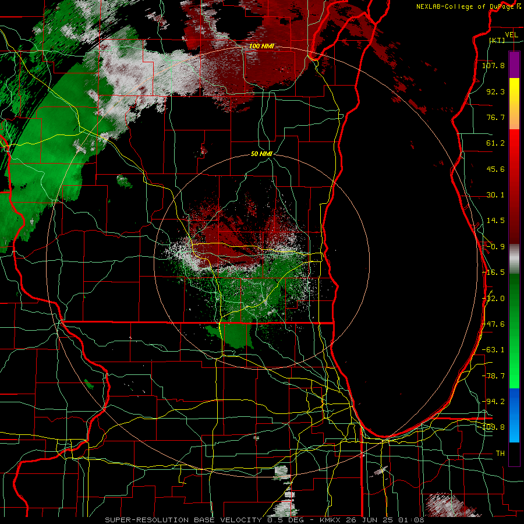Click the purple segment of velocity color bar
Viewport: 524px width, 524px height.
coord(514,65)
